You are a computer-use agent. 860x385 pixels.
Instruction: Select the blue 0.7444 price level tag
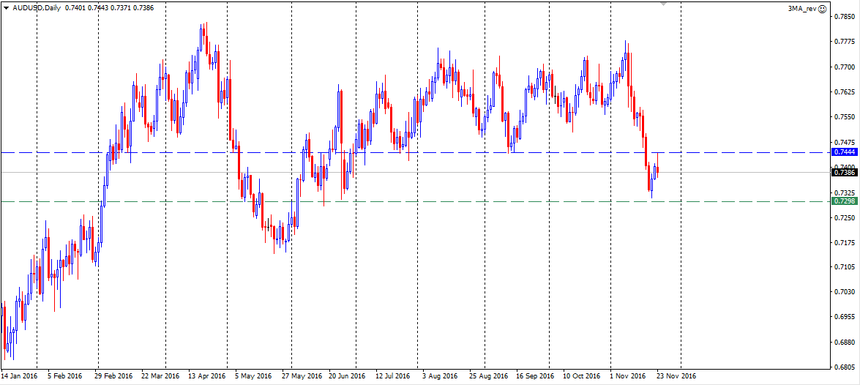point(844,152)
